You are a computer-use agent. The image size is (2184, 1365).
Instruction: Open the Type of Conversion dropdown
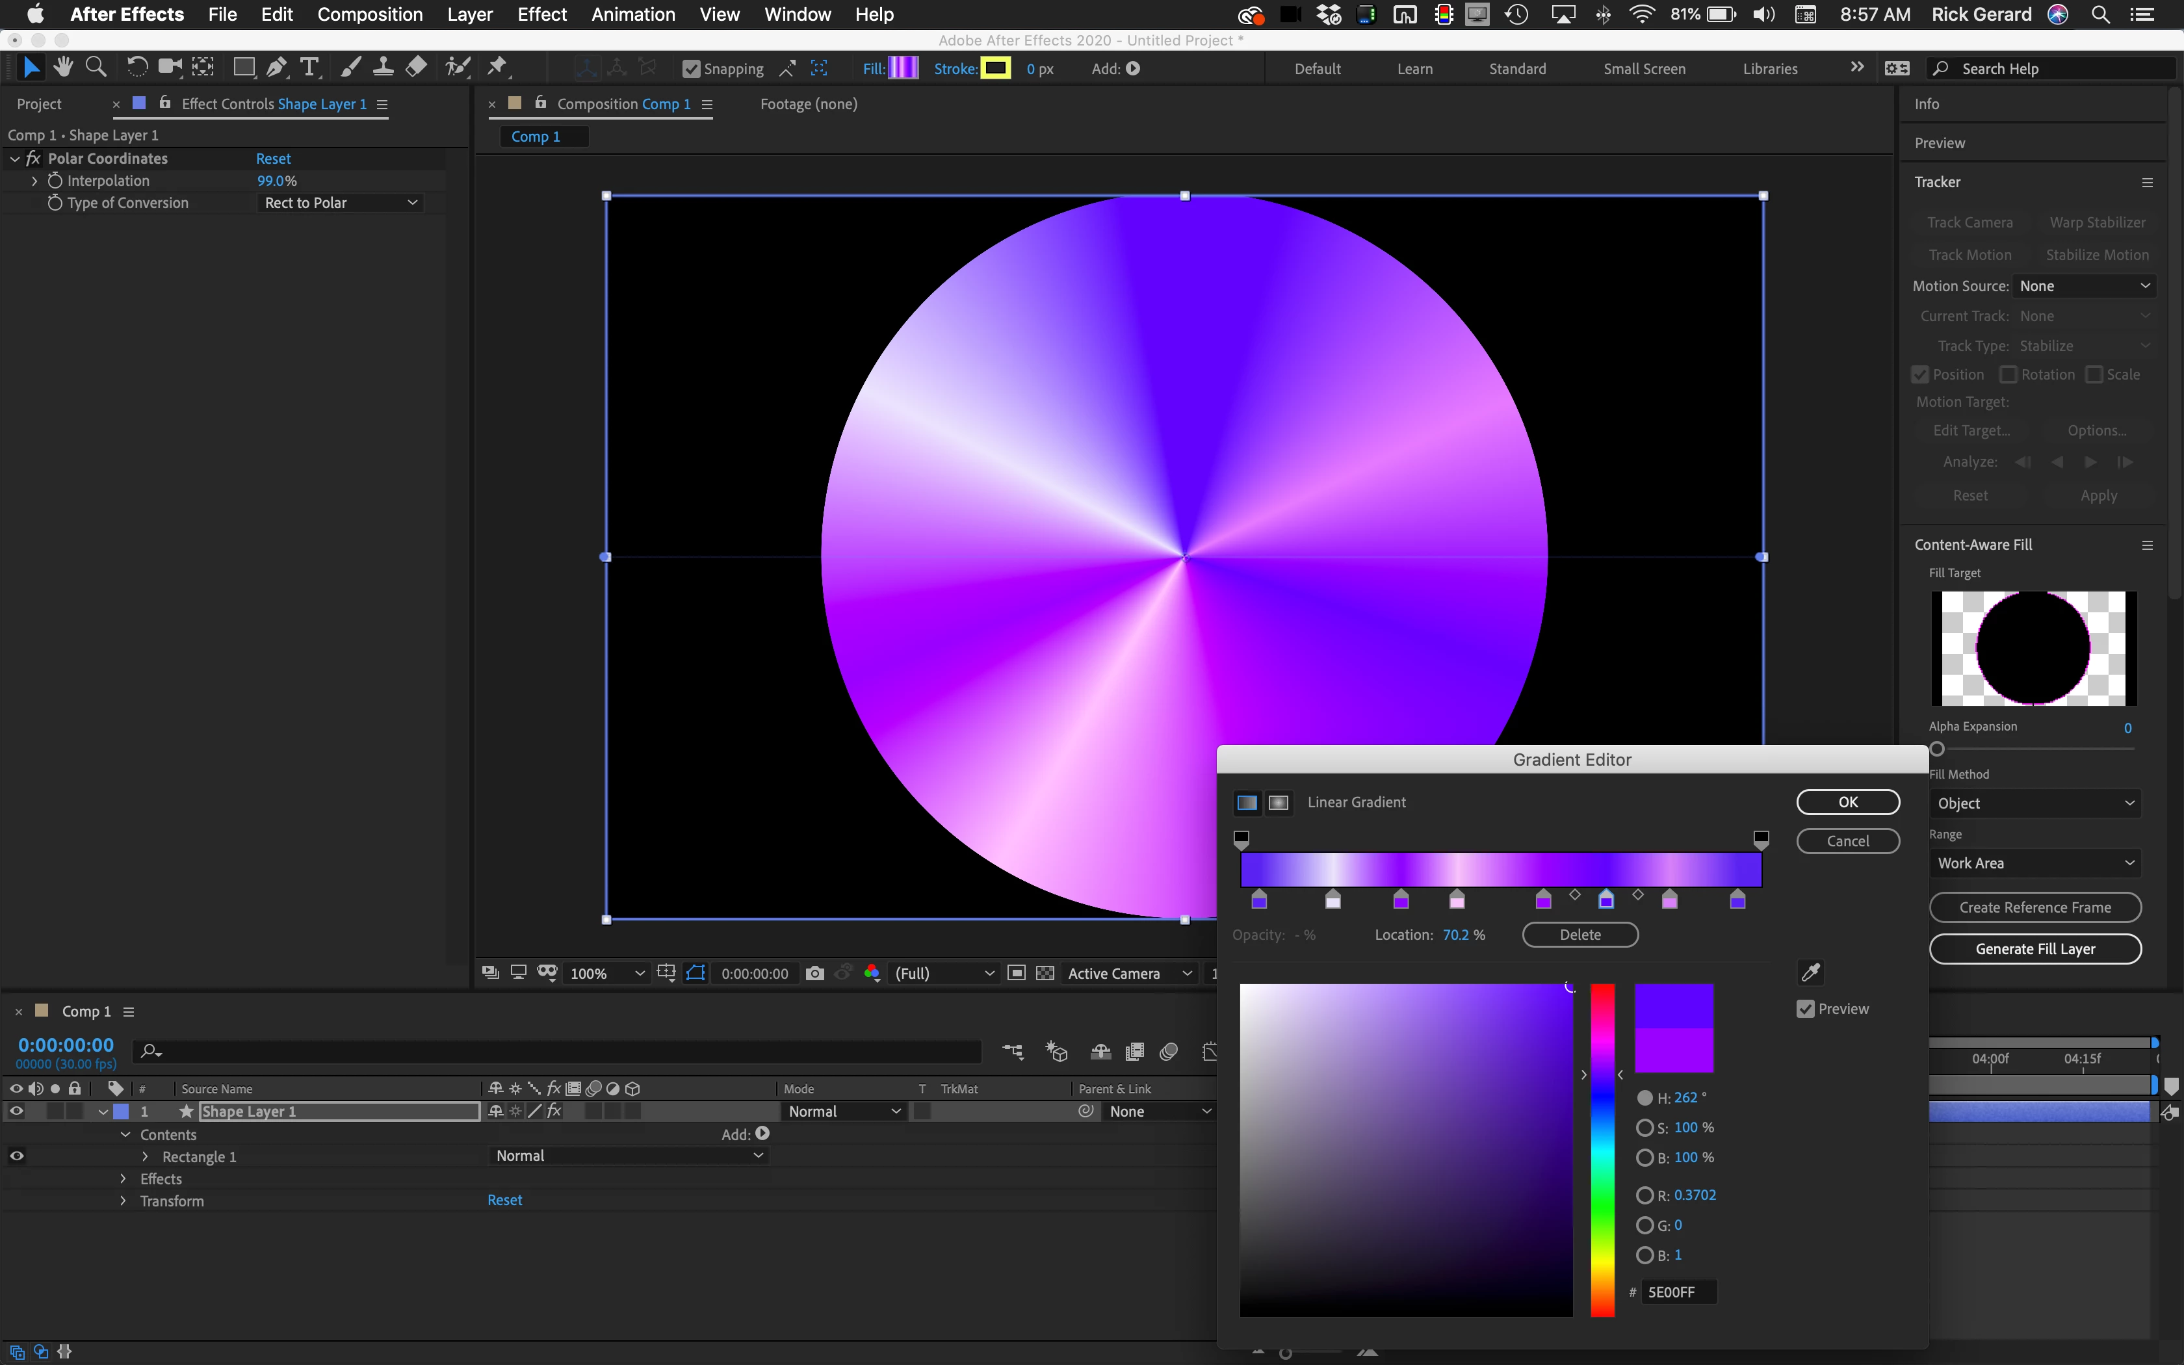coord(340,203)
